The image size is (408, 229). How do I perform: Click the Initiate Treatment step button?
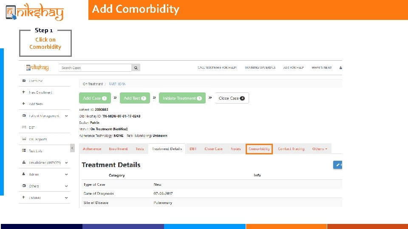pos(182,98)
